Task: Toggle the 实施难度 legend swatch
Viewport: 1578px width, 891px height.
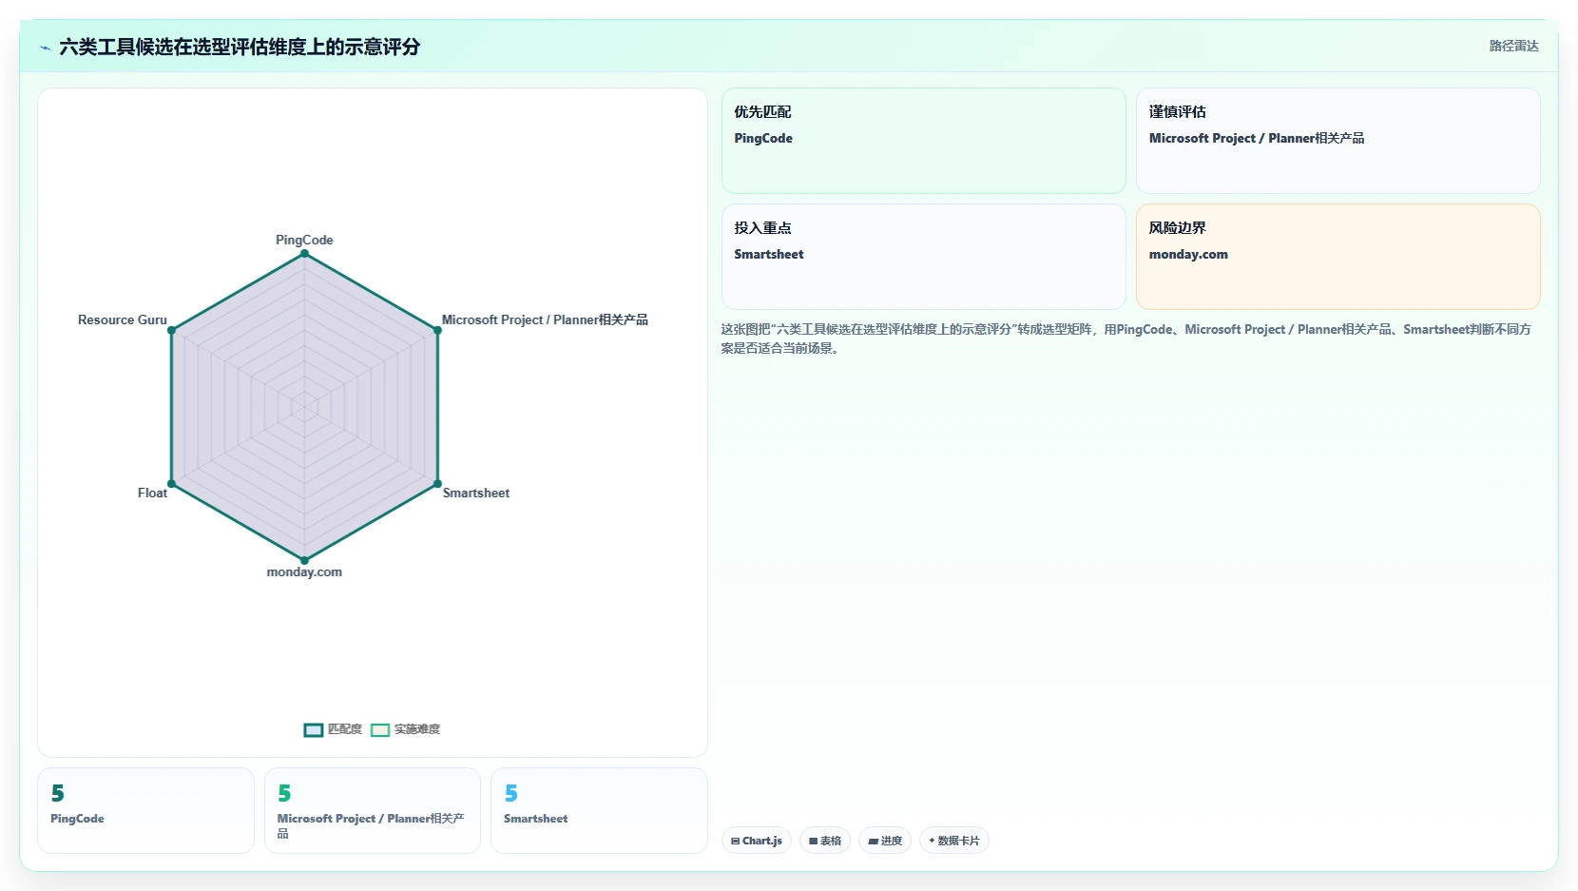Action: click(380, 730)
